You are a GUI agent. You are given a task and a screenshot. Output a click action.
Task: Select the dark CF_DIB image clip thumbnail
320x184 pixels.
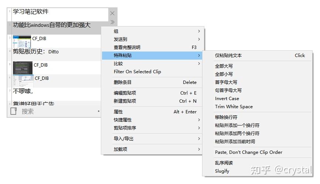point(23,68)
